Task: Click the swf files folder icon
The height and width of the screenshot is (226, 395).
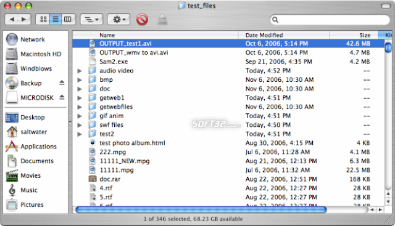Action: pyautogui.click(x=93, y=124)
